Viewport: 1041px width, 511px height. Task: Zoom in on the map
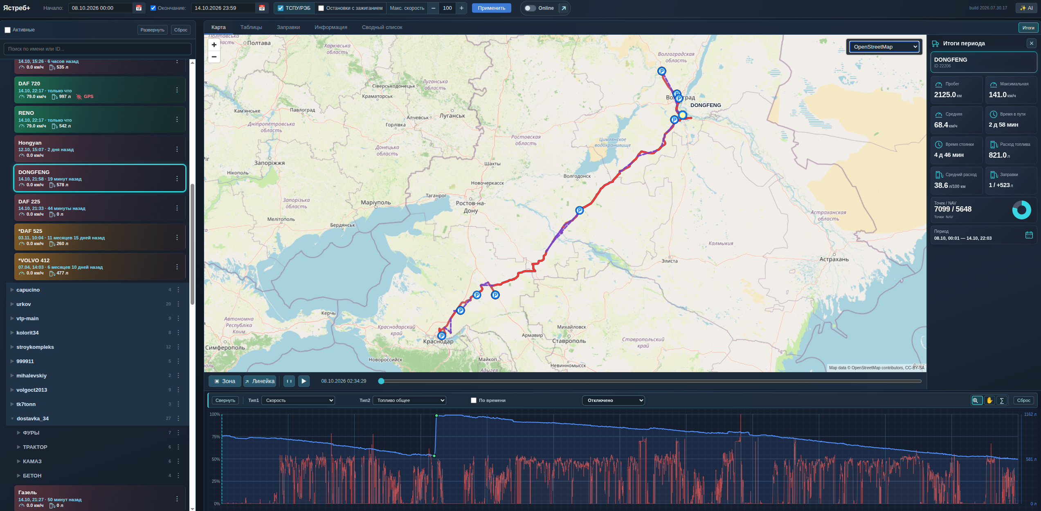coord(214,45)
